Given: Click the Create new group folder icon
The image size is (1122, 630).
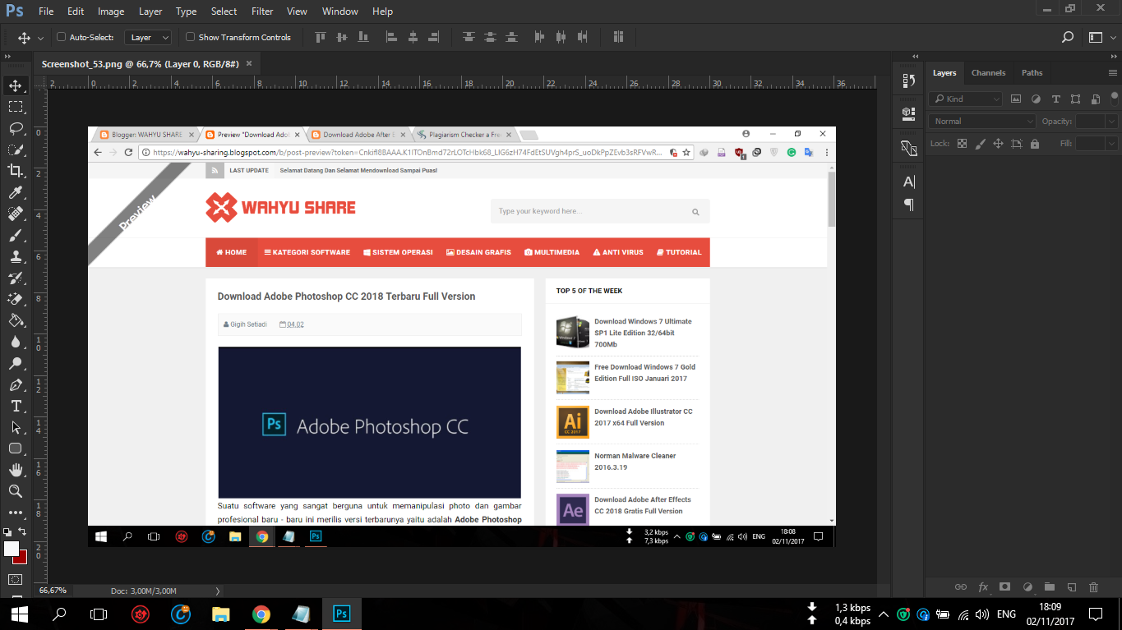Looking at the screenshot, I should click(x=1049, y=587).
